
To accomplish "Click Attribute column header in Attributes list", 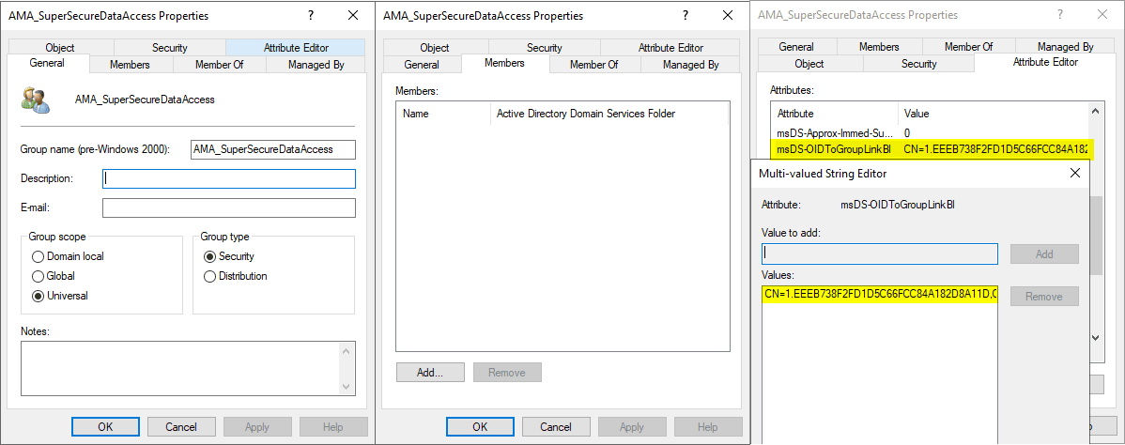I will (x=834, y=114).
